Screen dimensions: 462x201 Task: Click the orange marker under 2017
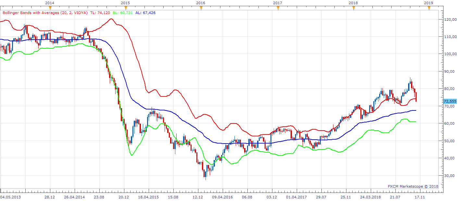click(x=278, y=8)
